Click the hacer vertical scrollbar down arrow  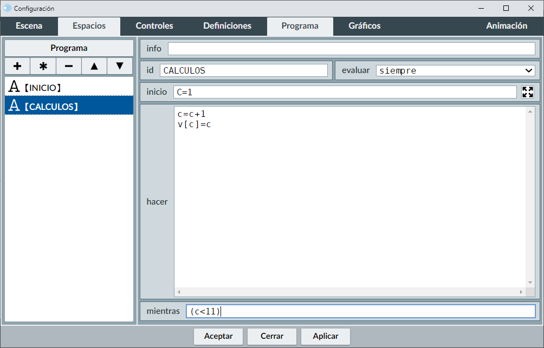(x=530, y=283)
